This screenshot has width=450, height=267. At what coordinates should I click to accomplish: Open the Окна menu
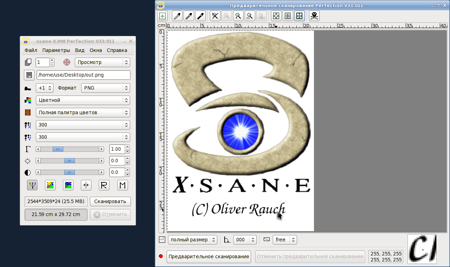pyautogui.click(x=96, y=50)
